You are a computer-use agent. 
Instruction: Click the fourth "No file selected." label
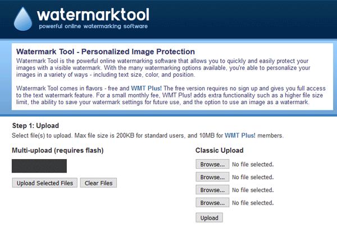tap(253, 203)
